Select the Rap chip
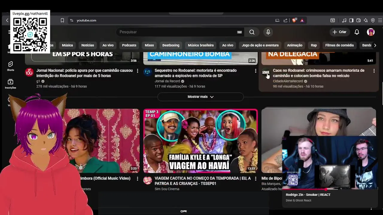Viewport: 383px width, 215px height. pyautogui.click(x=314, y=45)
